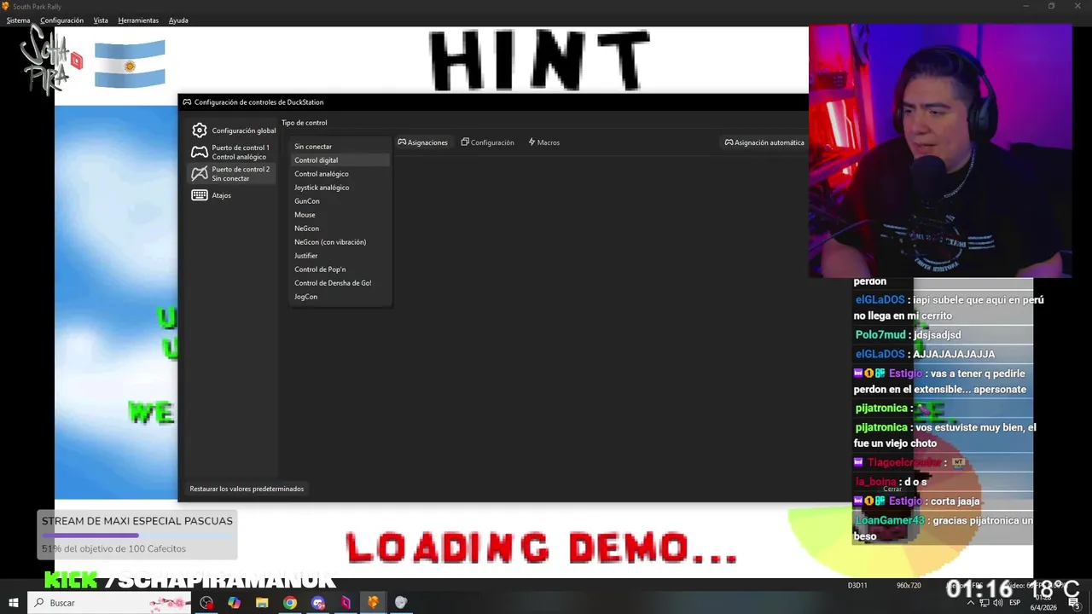1092x614 pixels.
Task: Open OBS Studio from the taskbar
Action: (206, 603)
